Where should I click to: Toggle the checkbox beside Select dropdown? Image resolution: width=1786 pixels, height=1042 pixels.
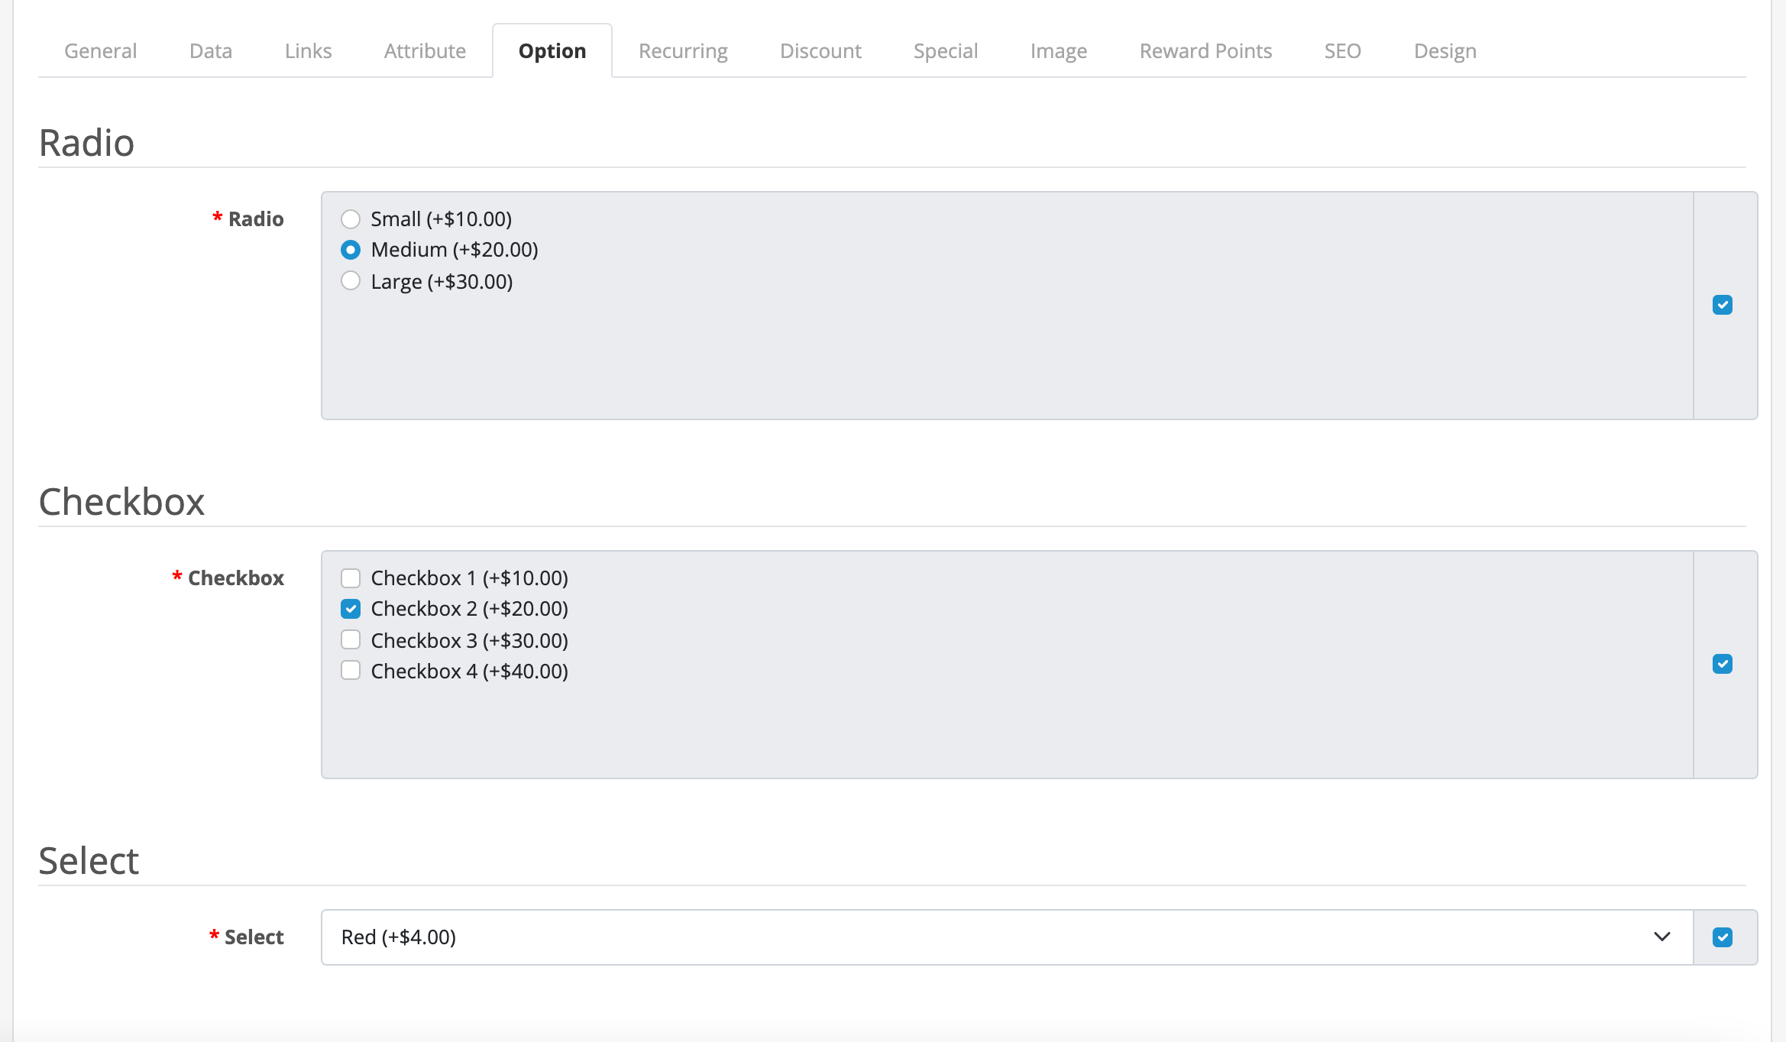[1723, 937]
